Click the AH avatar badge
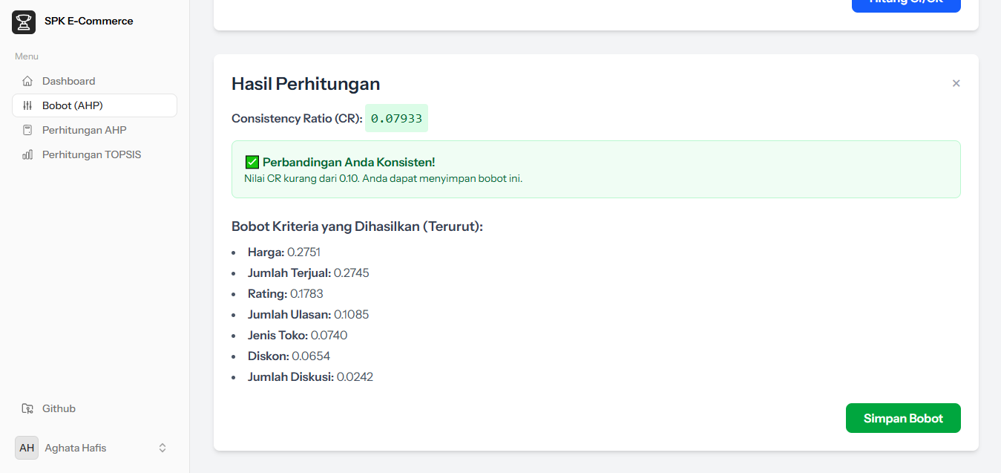 [x=27, y=447]
